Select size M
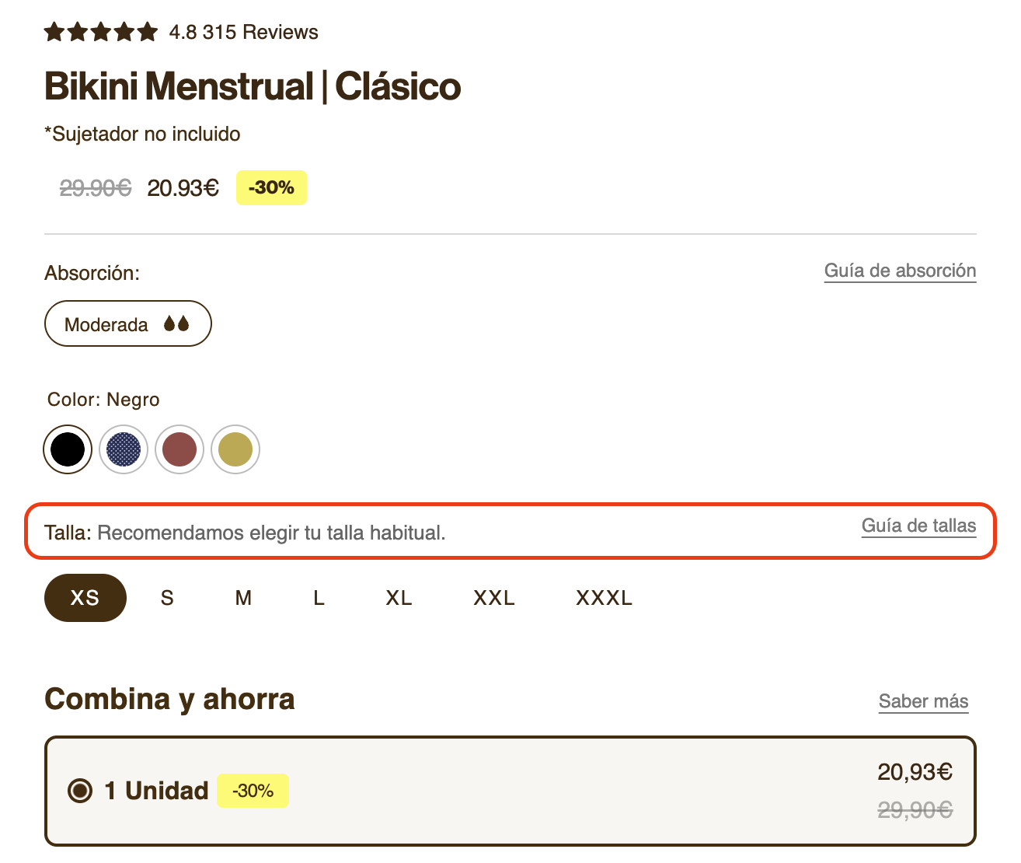Image resolution: width=1021 pixels, height=863 pixels. [243, 598]
